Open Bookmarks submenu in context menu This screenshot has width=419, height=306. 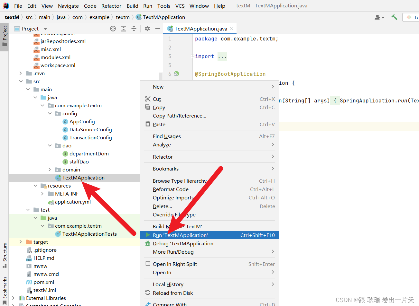click(209, 169)
